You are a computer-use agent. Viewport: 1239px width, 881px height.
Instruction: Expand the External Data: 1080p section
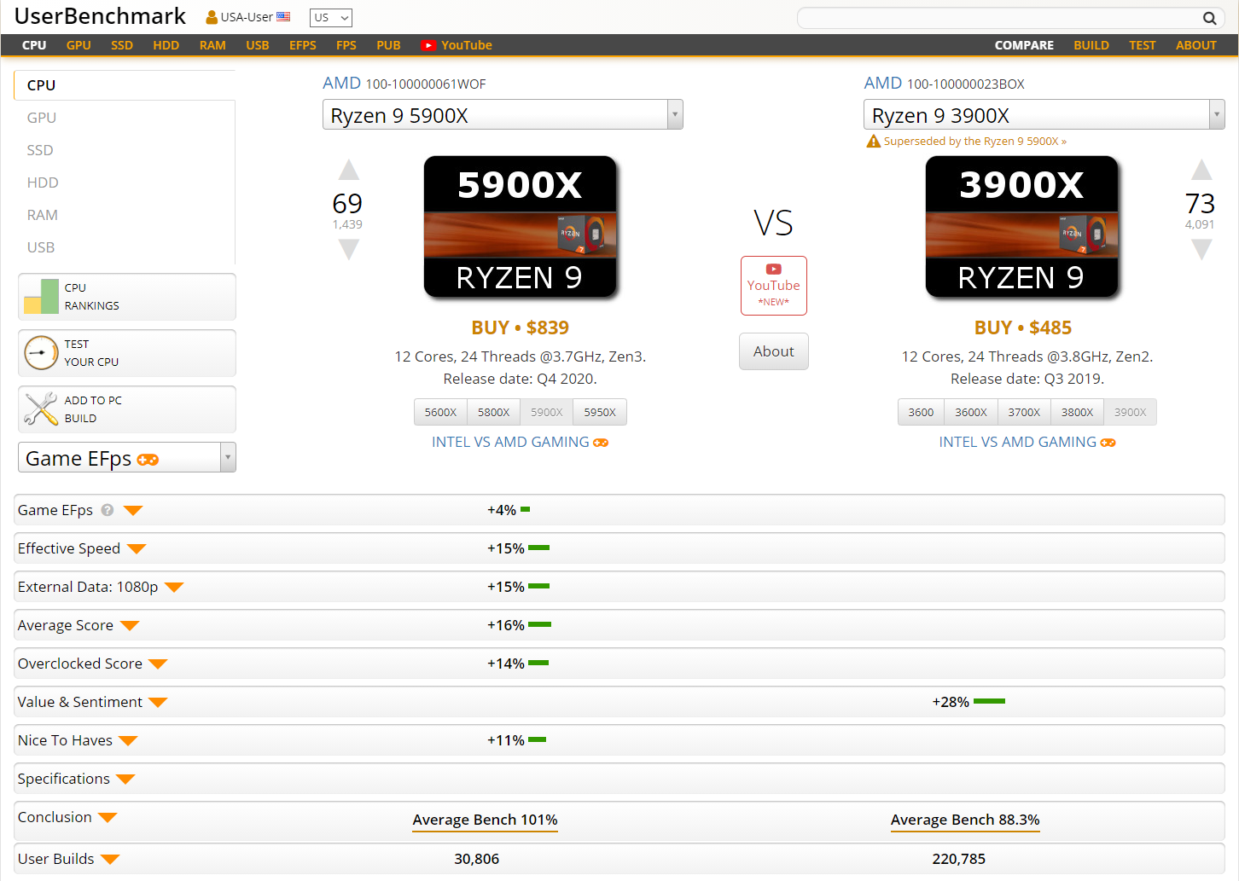click(x=174, y=587)
